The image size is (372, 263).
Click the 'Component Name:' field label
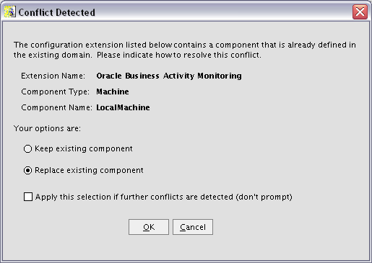pyautogui.click(x=56, y=107)
